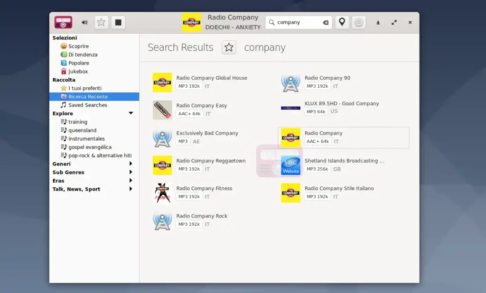Click the red radio app logo icon
Image resolution: width=486 pixels, height=293 pixels.
[63, 22]
